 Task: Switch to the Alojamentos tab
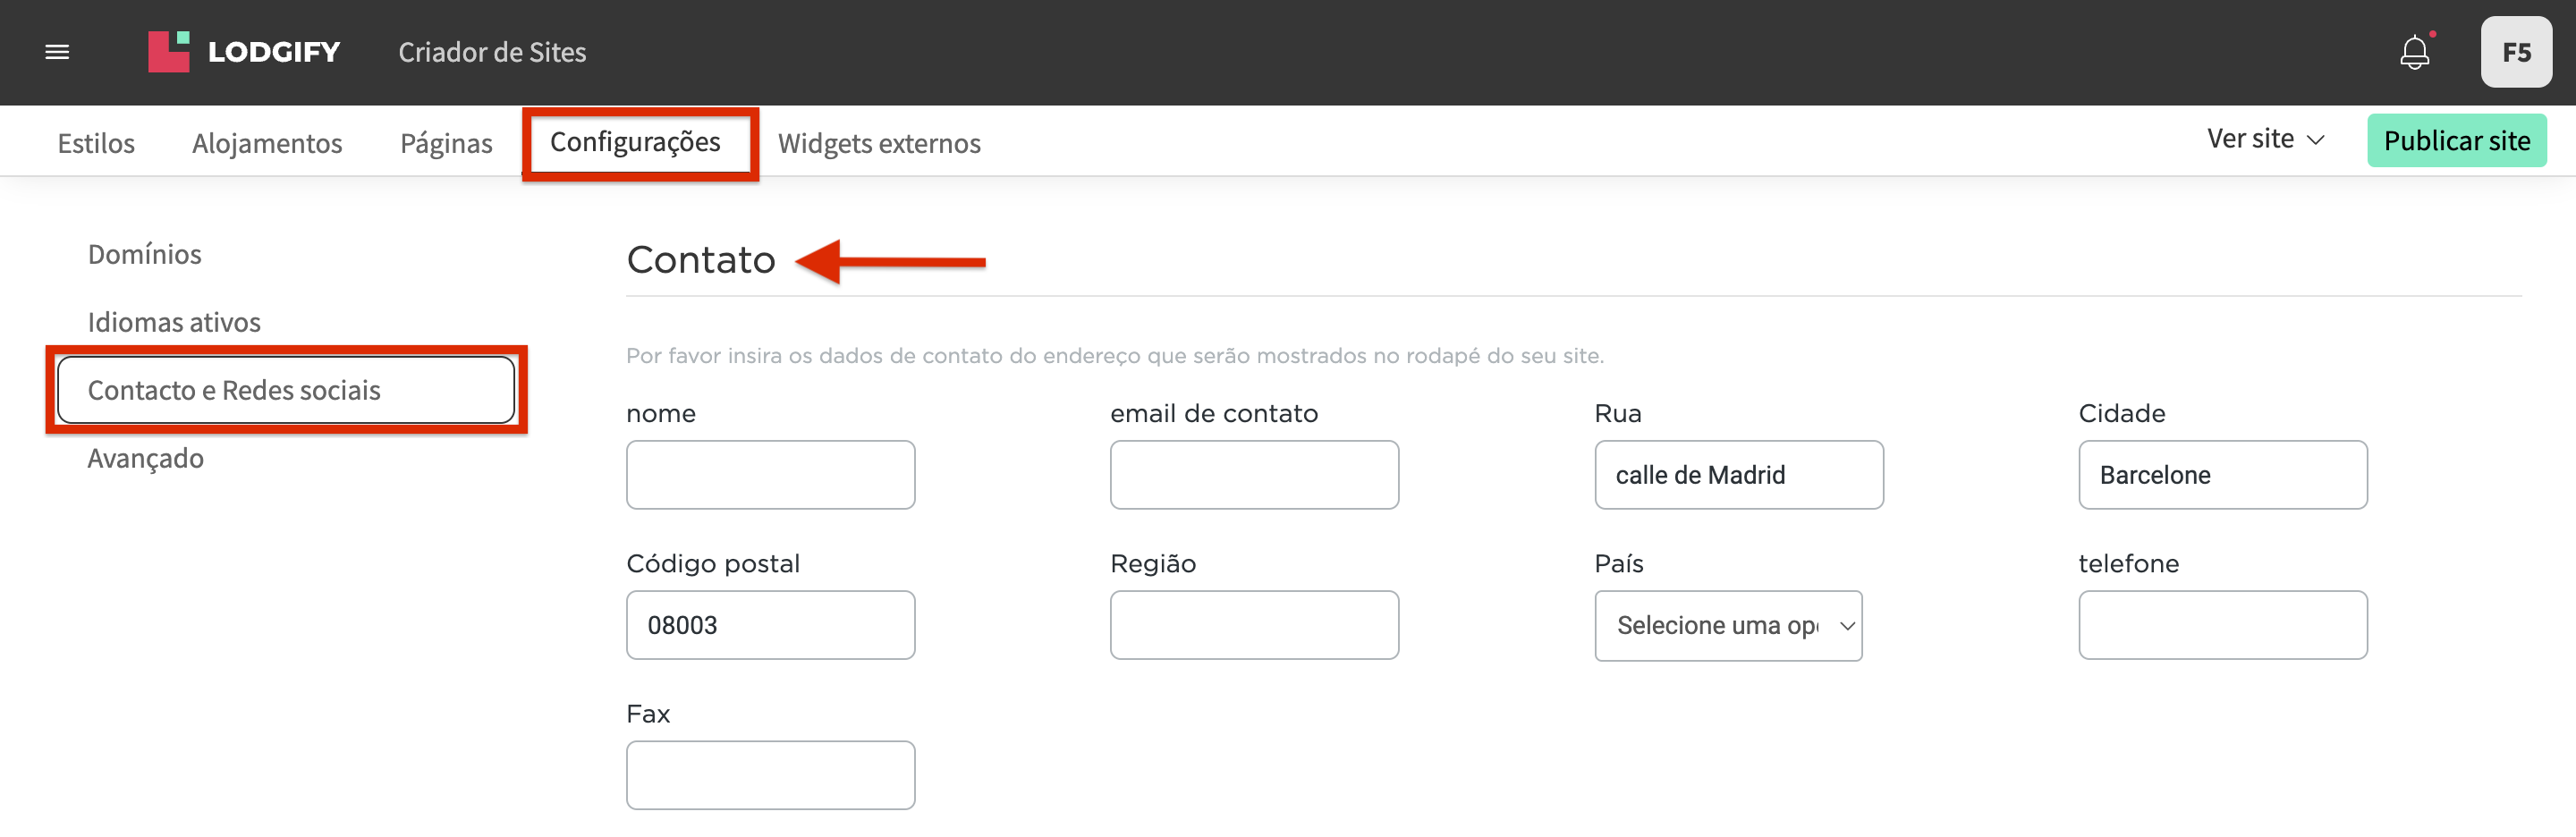click(x=266, y=143)
